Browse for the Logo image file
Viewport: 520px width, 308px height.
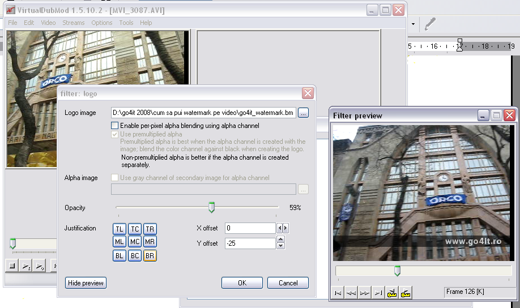[303, 113]
